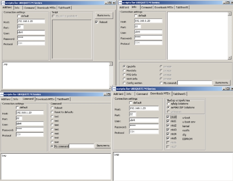Select the Reboot radio button under Command
The image size is (233, 181).
[x=52, y=108]
